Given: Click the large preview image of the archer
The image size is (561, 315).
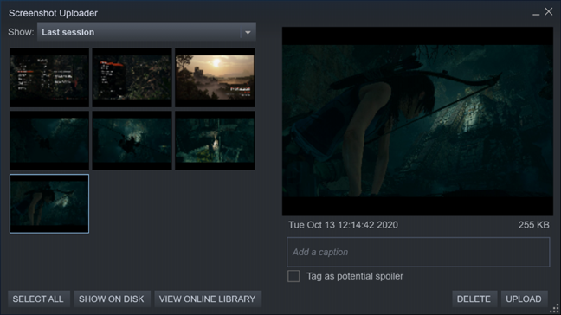Looking at the screenshot, I should [x=417, y=121].
